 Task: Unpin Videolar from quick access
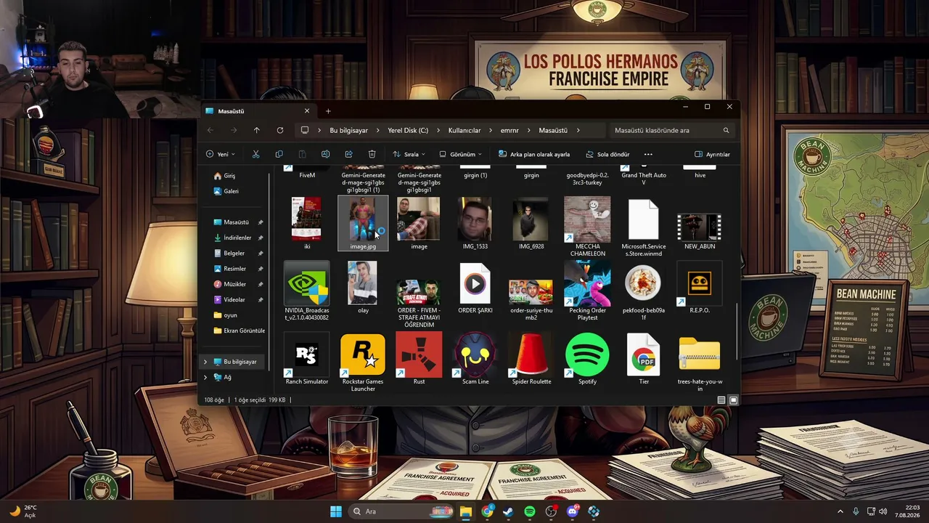tap(260, 300)
